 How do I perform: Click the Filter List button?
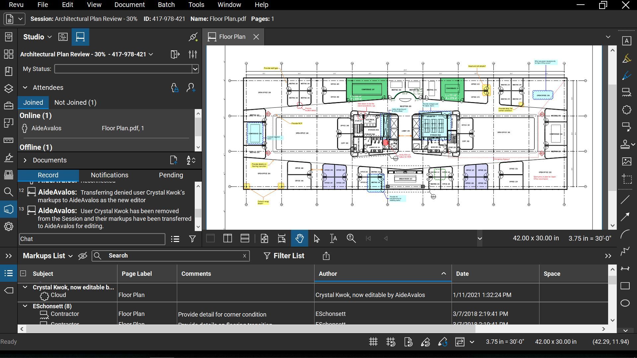(284, 256)
